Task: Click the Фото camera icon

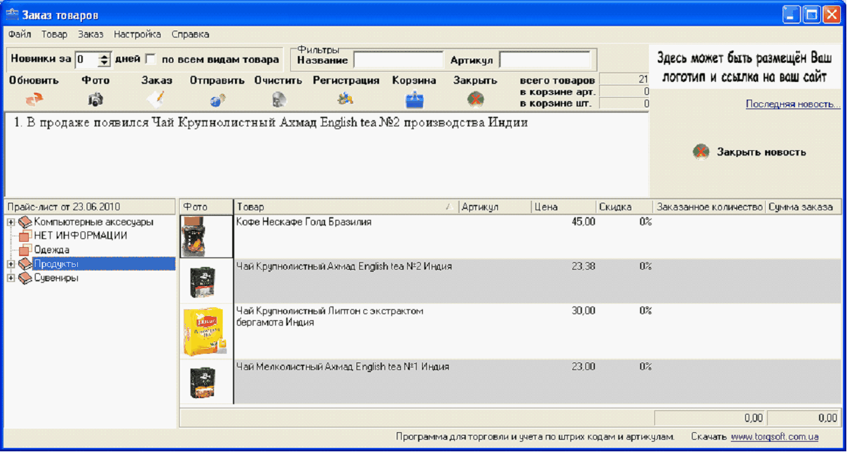Action: pos(96,100)
